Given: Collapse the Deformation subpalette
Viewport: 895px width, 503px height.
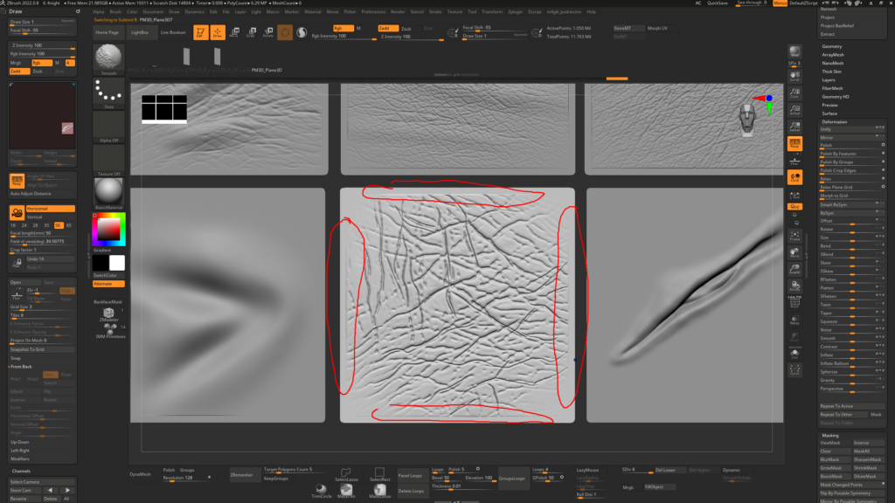Looking at the screenshot, I should pyautogui.click(x=834, y=121).
